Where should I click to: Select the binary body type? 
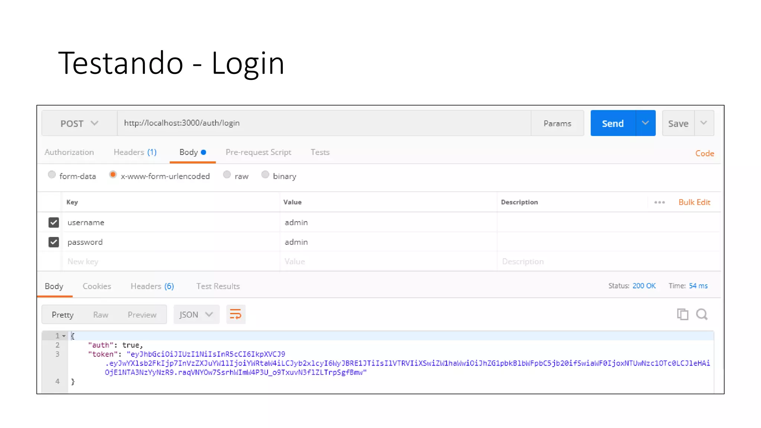tap(265, 175)
